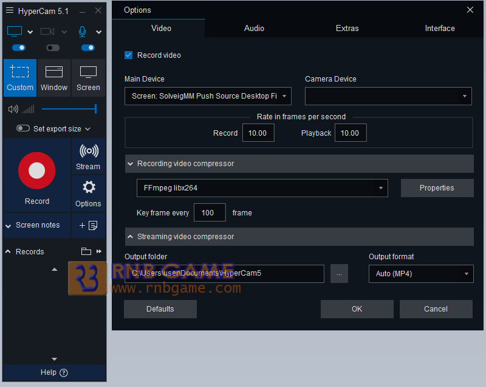
Task: Click the compressor Properties button
Action: click(x=437, y=188)
